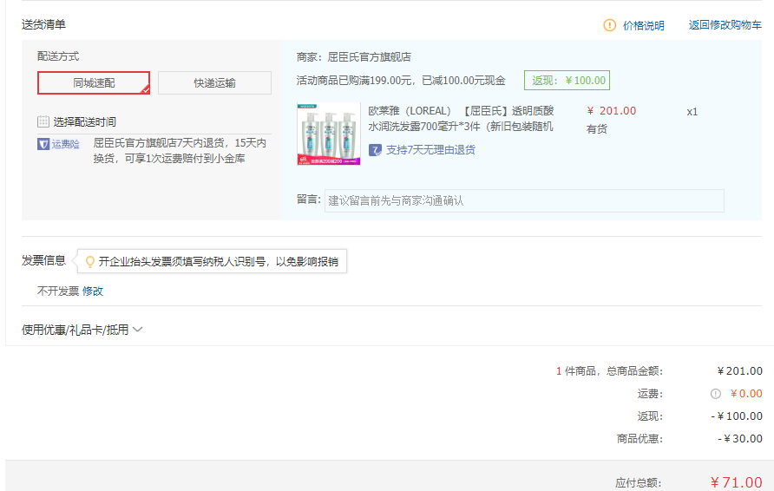Click the calendar icon for delivery time
Viewport: 774px width, 491px height.
pyautogui.click(x=43, y=121)
